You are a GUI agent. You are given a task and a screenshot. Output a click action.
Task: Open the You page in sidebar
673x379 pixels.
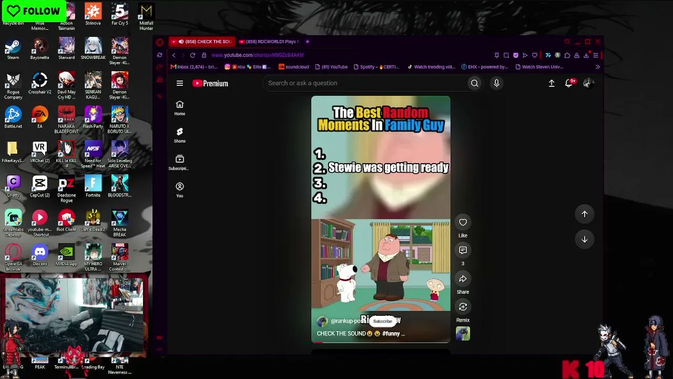point(180,190)
